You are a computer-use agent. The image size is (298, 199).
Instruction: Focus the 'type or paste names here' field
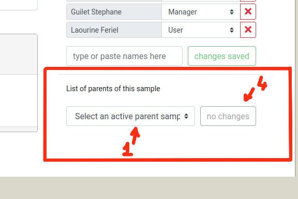pyautogui.click(x=124, y=56)
